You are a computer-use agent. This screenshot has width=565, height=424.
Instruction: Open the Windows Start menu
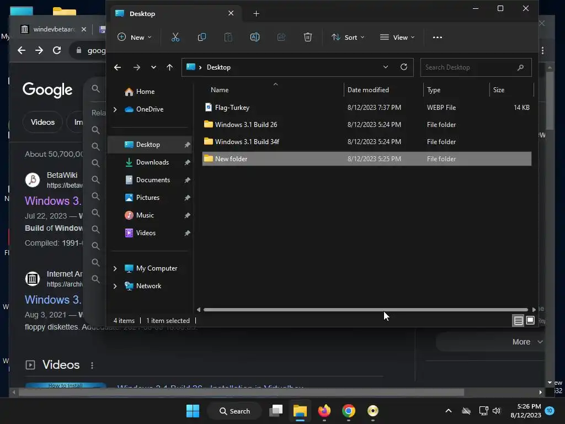pos(193,411)
